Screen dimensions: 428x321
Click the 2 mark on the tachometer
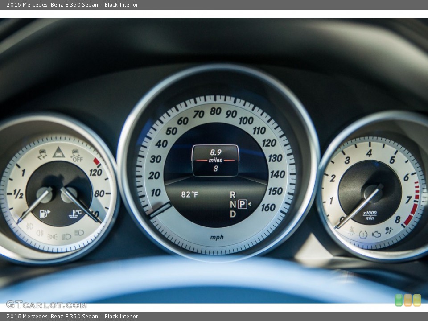333,178
